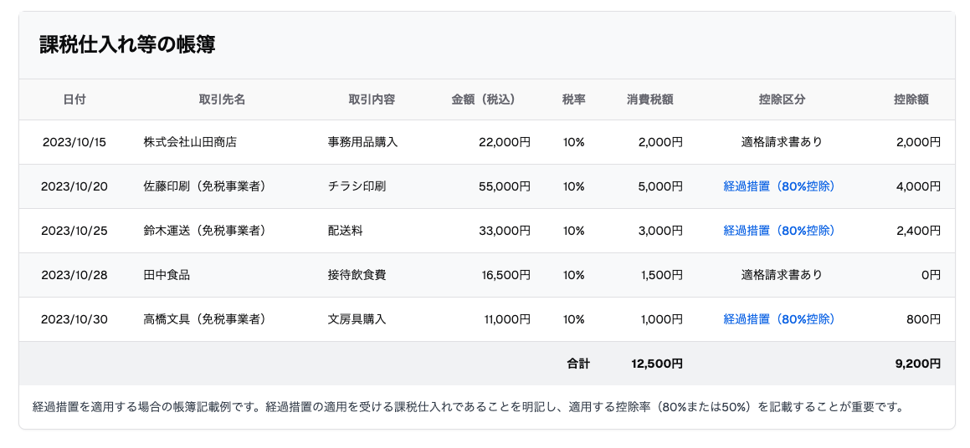Viewport: 970px width, 448px height.
Task: Select the 経過措置 link for 高橋文具
Action: tap(778, 319)
